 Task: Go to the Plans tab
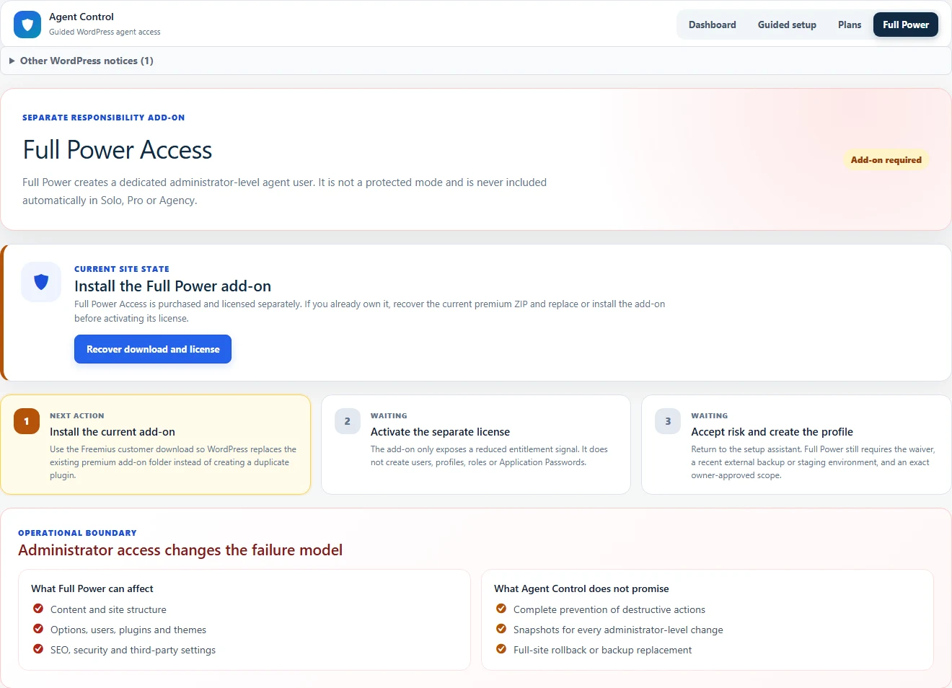coord(850,25)
